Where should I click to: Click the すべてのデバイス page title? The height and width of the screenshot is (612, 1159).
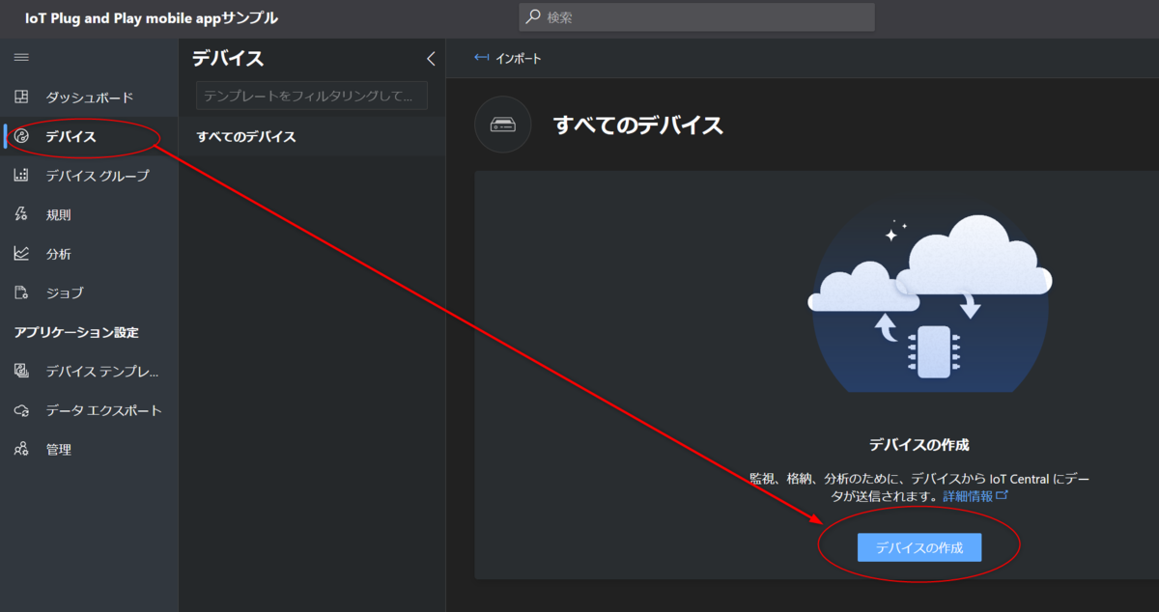638,125
